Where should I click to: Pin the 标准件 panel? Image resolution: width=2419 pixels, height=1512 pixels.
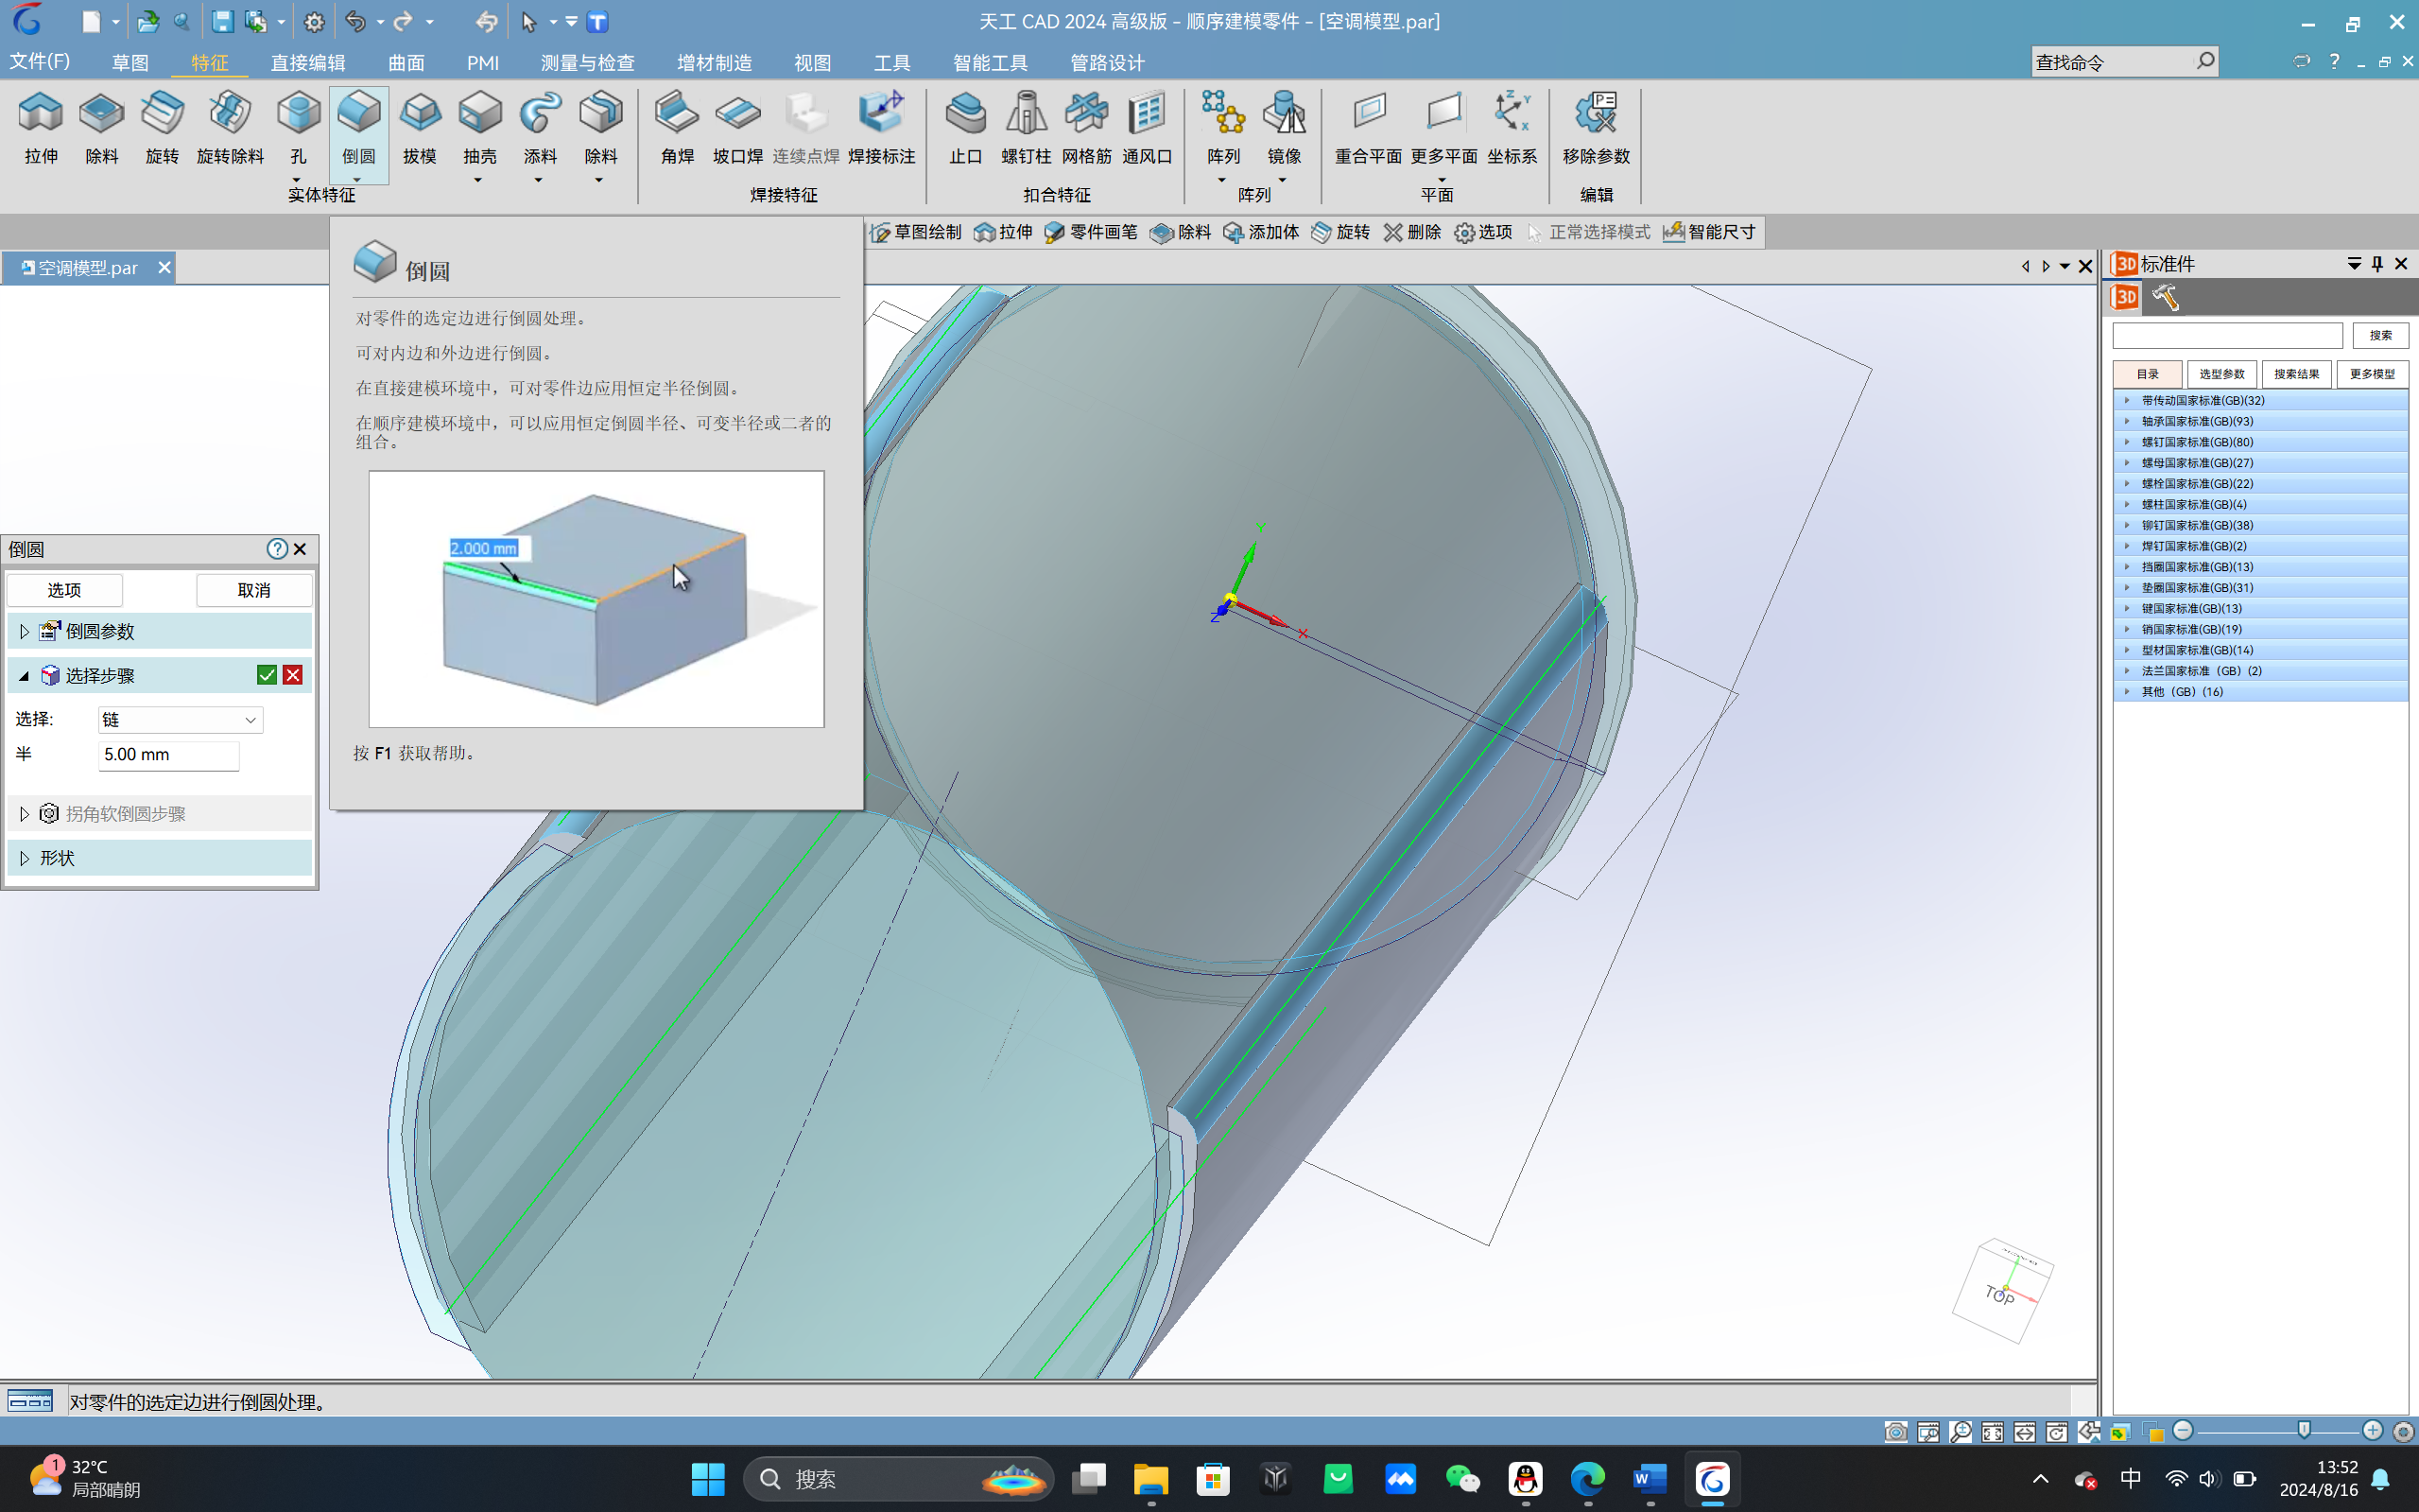click(x=2377, y=263)
